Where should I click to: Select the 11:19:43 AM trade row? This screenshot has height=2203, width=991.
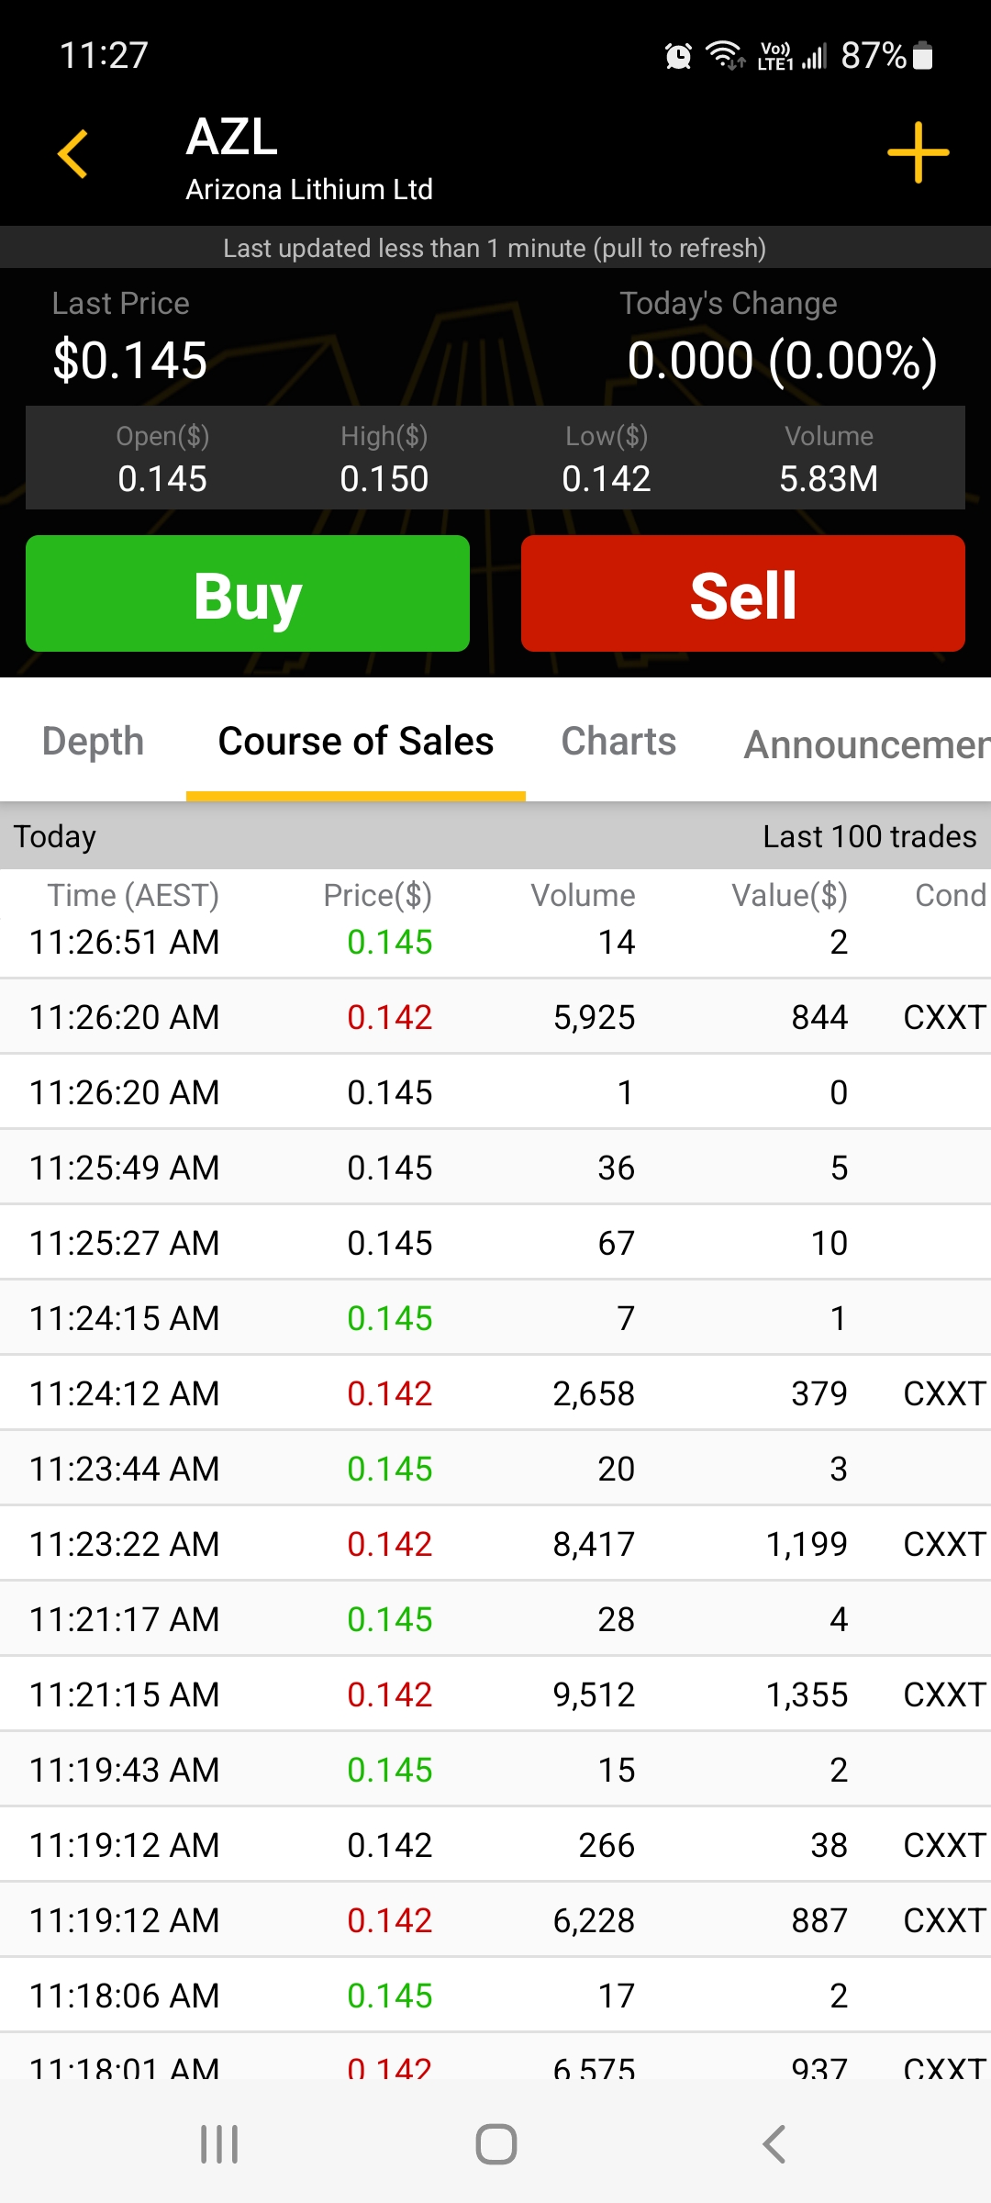point(495,1770)
